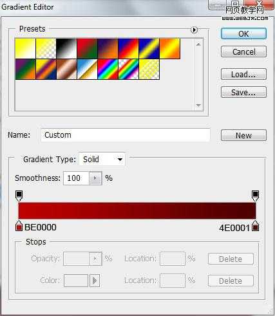Open the Opacity slider arrow
Image resolution: width=275 pixels, height=316 pixels.
pyautogui.click(x=95, y=259)
